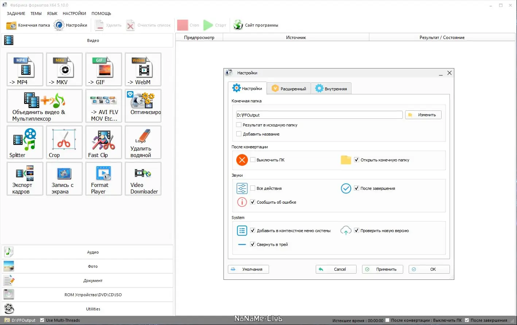517x325 pixels.
Task: Uncheck Открыть конечную папку
Action: click(x=357, y=160)
